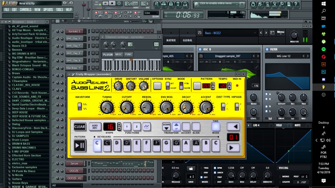Toggle the HIPASS switch
This screenshot has height=188, width=335.
coord(237,107)
